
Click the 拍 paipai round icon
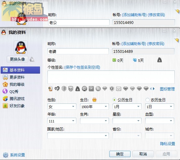(x=98, y=89)
